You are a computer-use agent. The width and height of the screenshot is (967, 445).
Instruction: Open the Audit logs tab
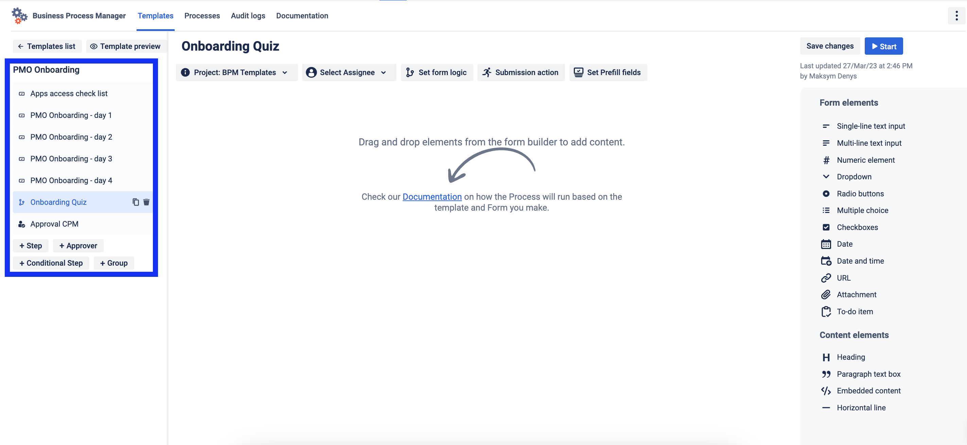coord(248,16)
